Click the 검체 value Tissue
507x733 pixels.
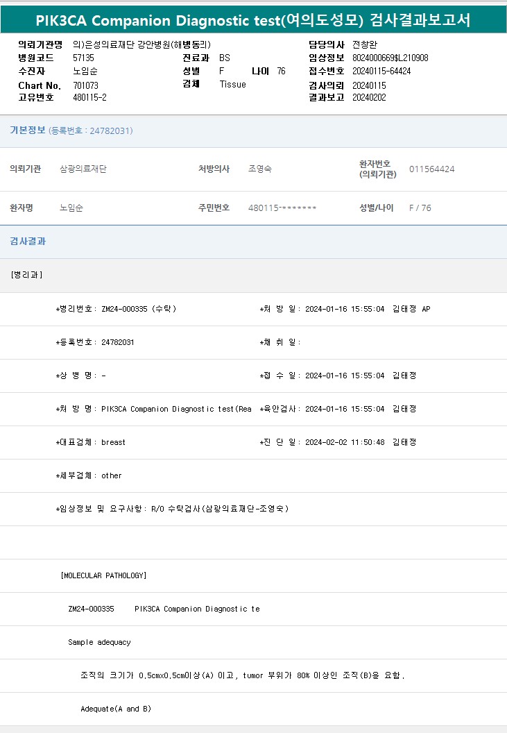(232, 85)
